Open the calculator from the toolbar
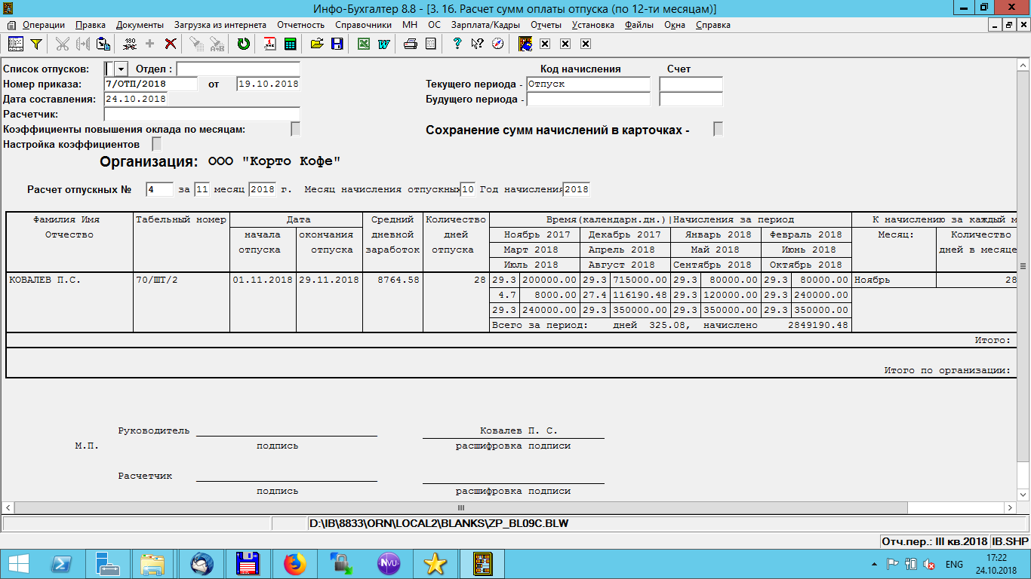 tap(290, 44)
